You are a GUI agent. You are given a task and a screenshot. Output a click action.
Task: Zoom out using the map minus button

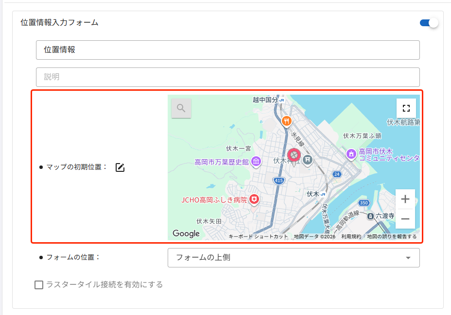point(405,219)
